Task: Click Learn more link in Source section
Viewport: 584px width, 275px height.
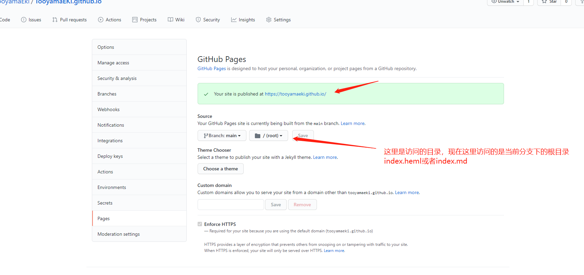Action: (353, 123)
